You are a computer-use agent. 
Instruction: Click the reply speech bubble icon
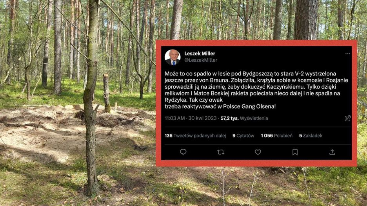coord(183,152)
